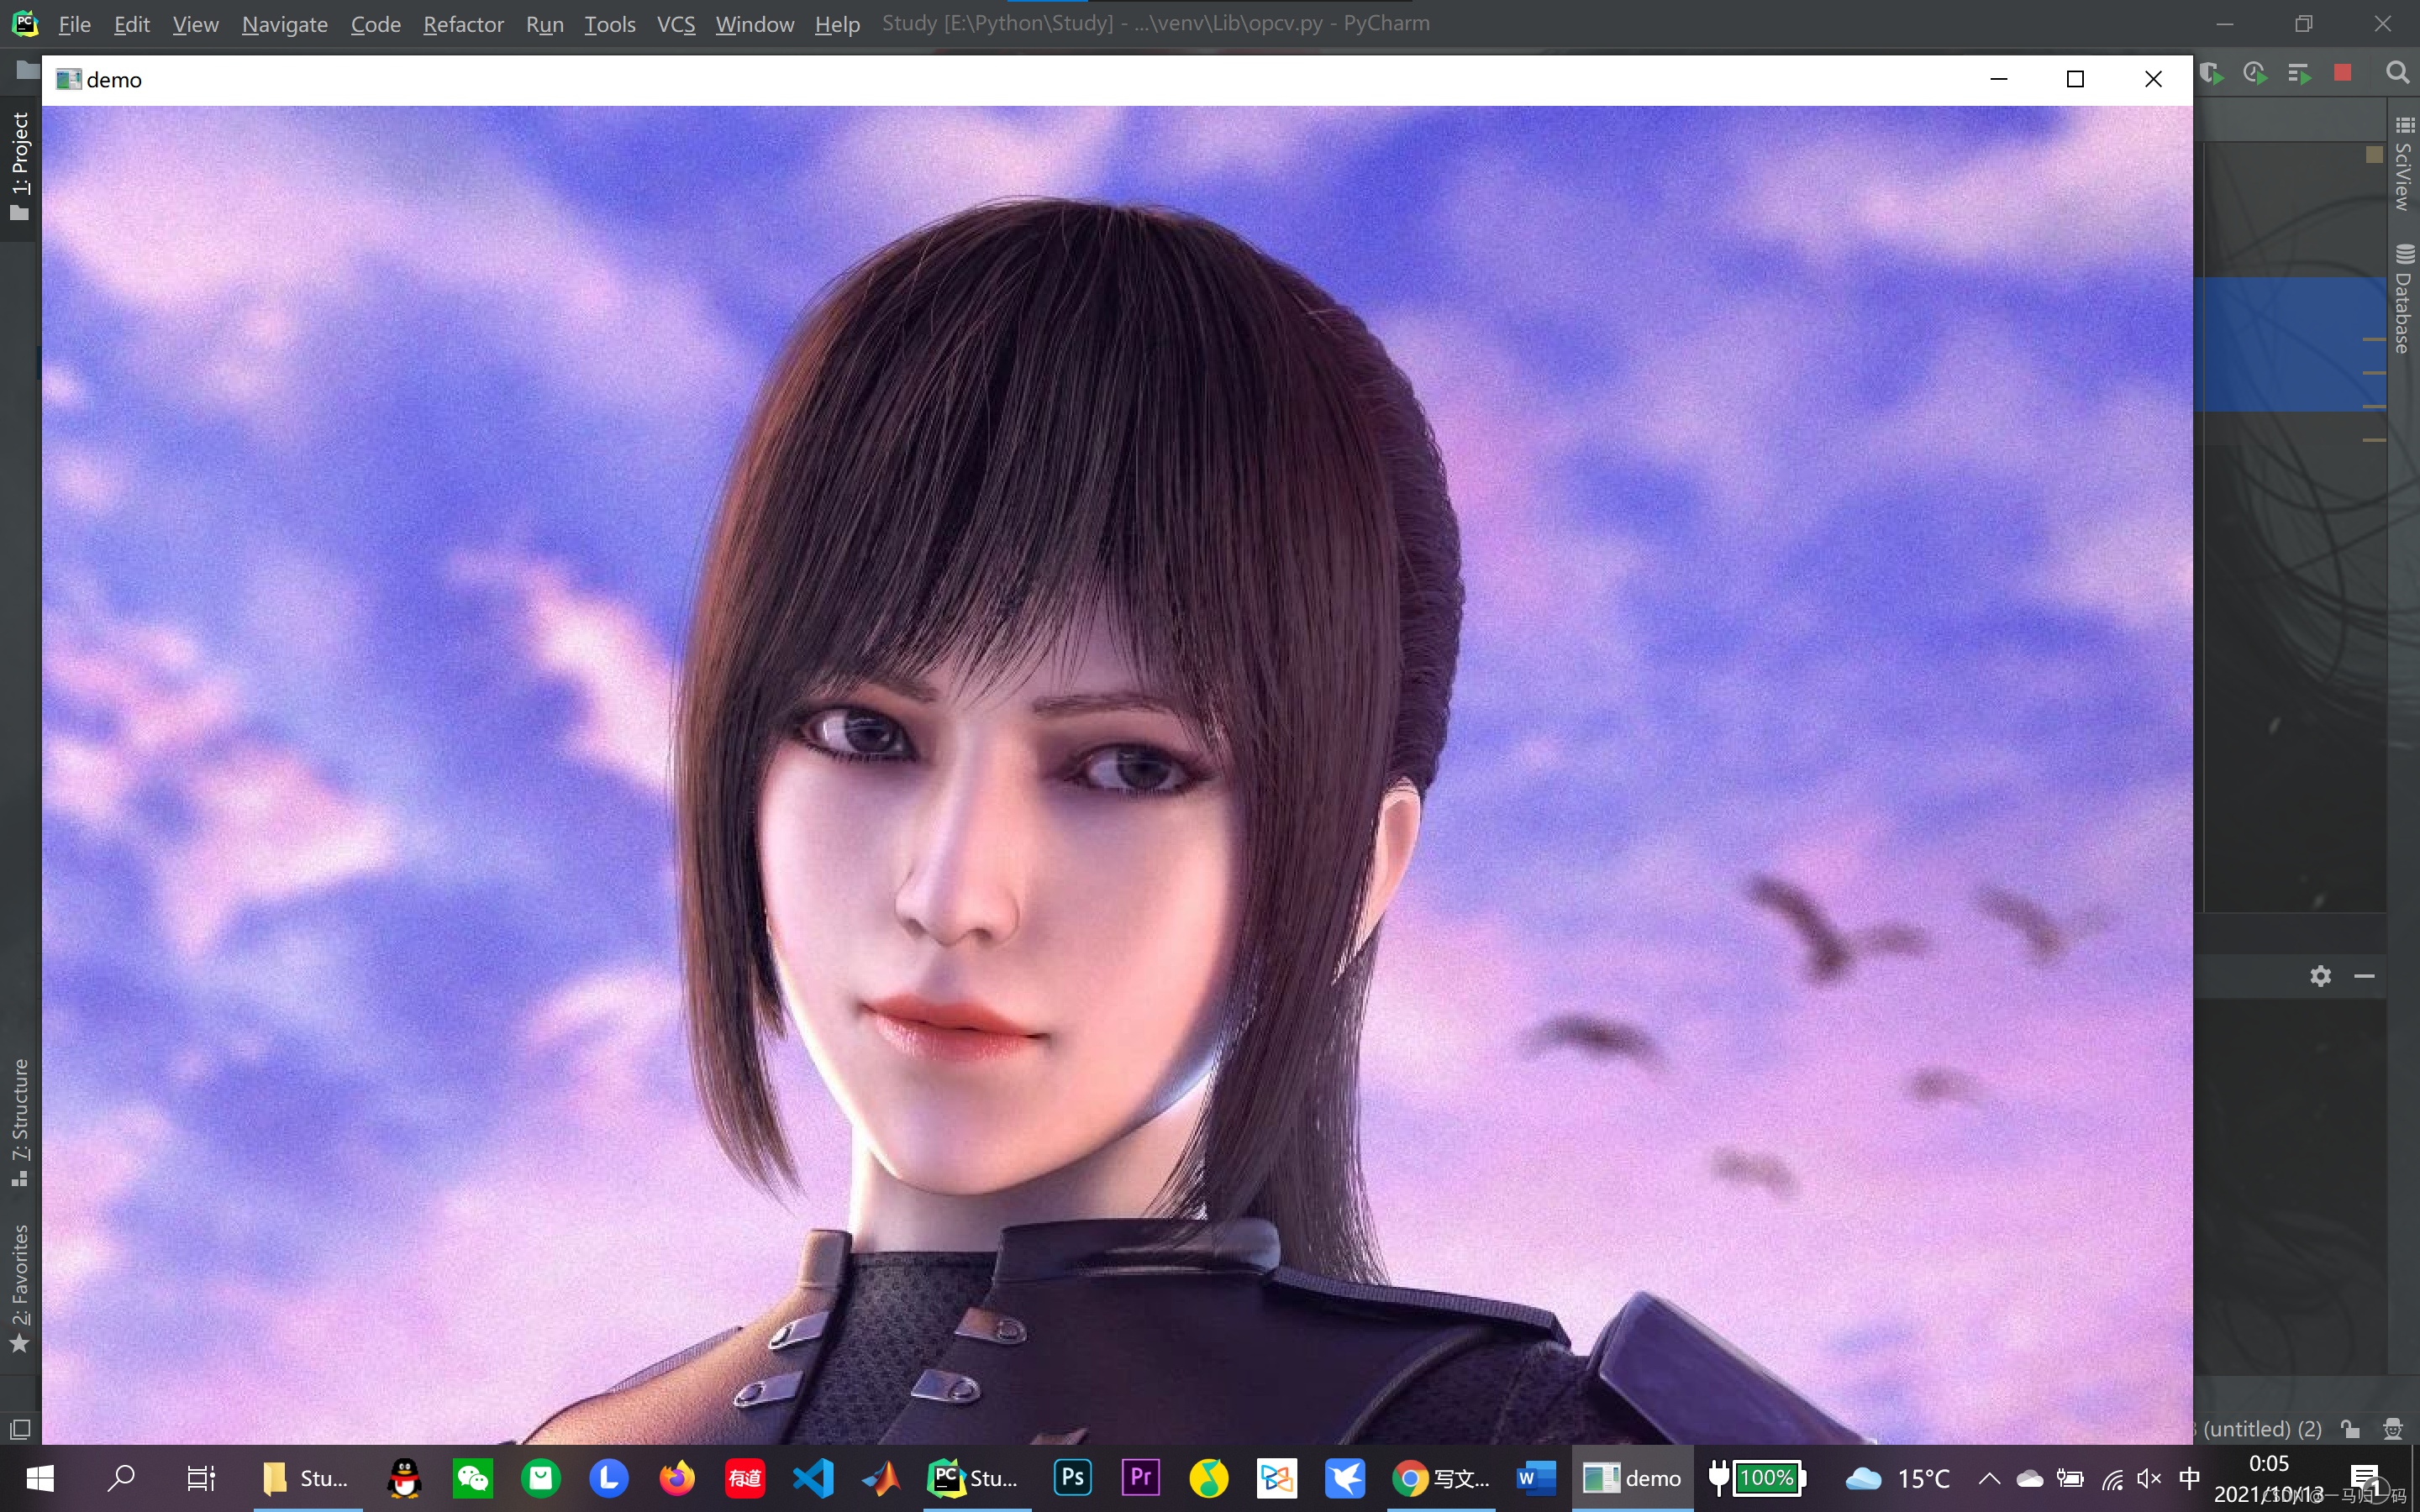Open QQ penguin from taskbar
Image resolution: width=2420 pixels, height=1512 pixels.
(404, 1478)
